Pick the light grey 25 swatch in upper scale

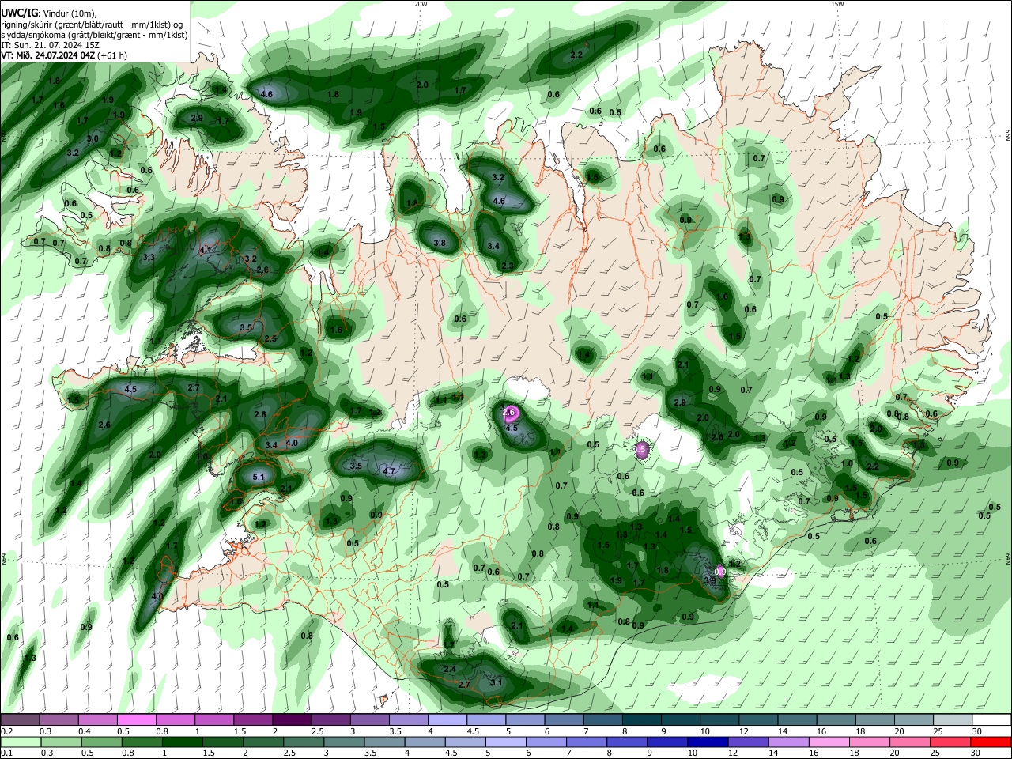pos(953,719)
